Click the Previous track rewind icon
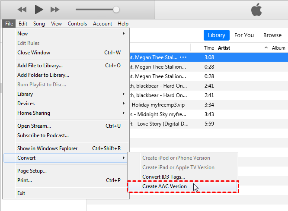The width and height of the screenshot is (288, 211). point(22,9)
